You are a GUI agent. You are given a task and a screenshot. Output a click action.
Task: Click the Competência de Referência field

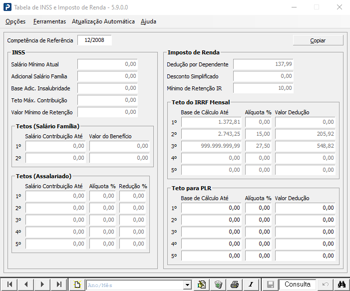(94, 40)
